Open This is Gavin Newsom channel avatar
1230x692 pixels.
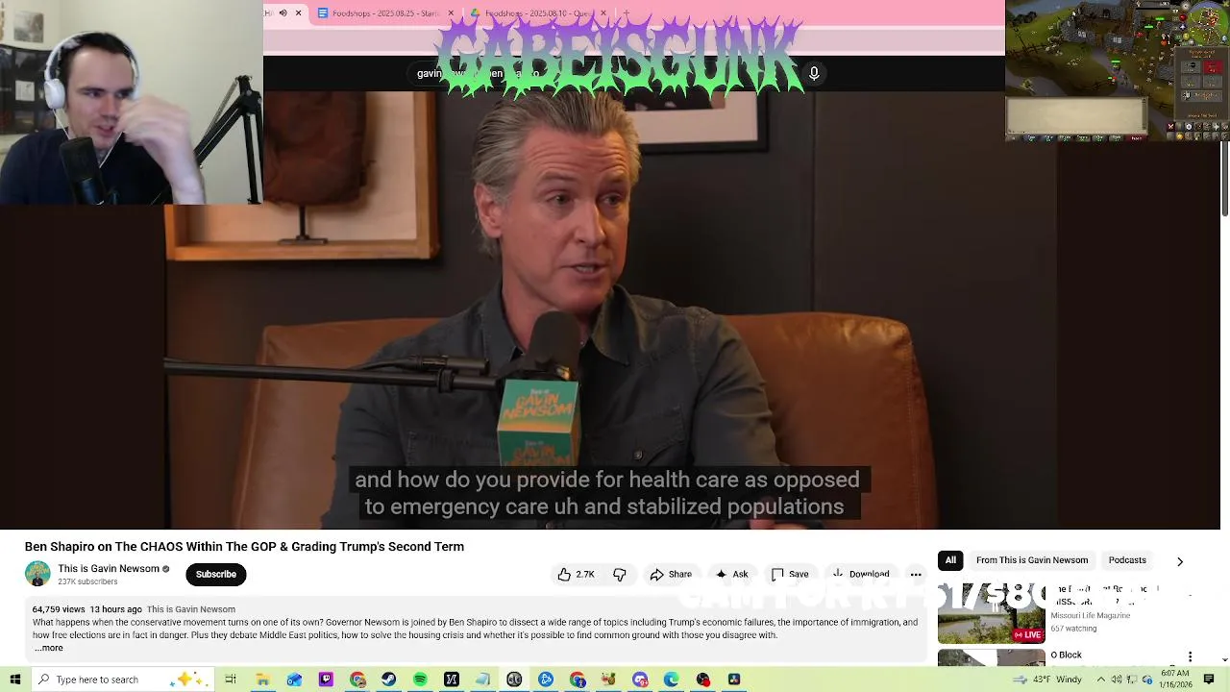(37, 574)
